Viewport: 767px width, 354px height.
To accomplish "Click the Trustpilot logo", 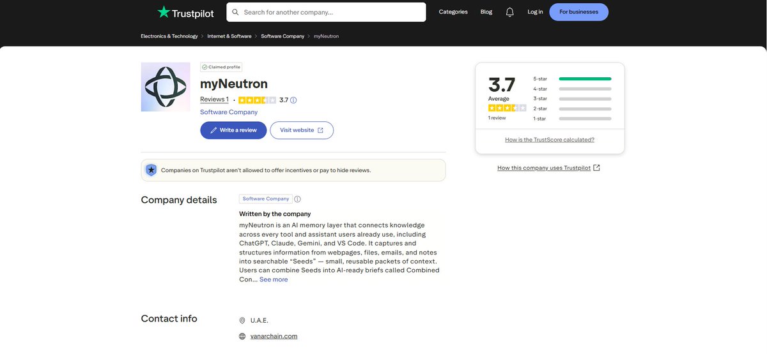I will click(x=186, y=12).
